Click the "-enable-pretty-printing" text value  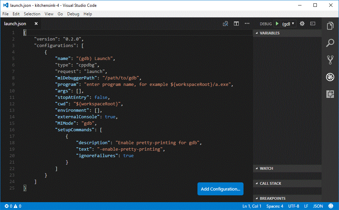click(130, 149)
